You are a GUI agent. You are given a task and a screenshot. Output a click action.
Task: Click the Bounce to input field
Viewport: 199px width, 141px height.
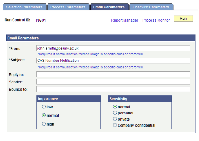113,89
